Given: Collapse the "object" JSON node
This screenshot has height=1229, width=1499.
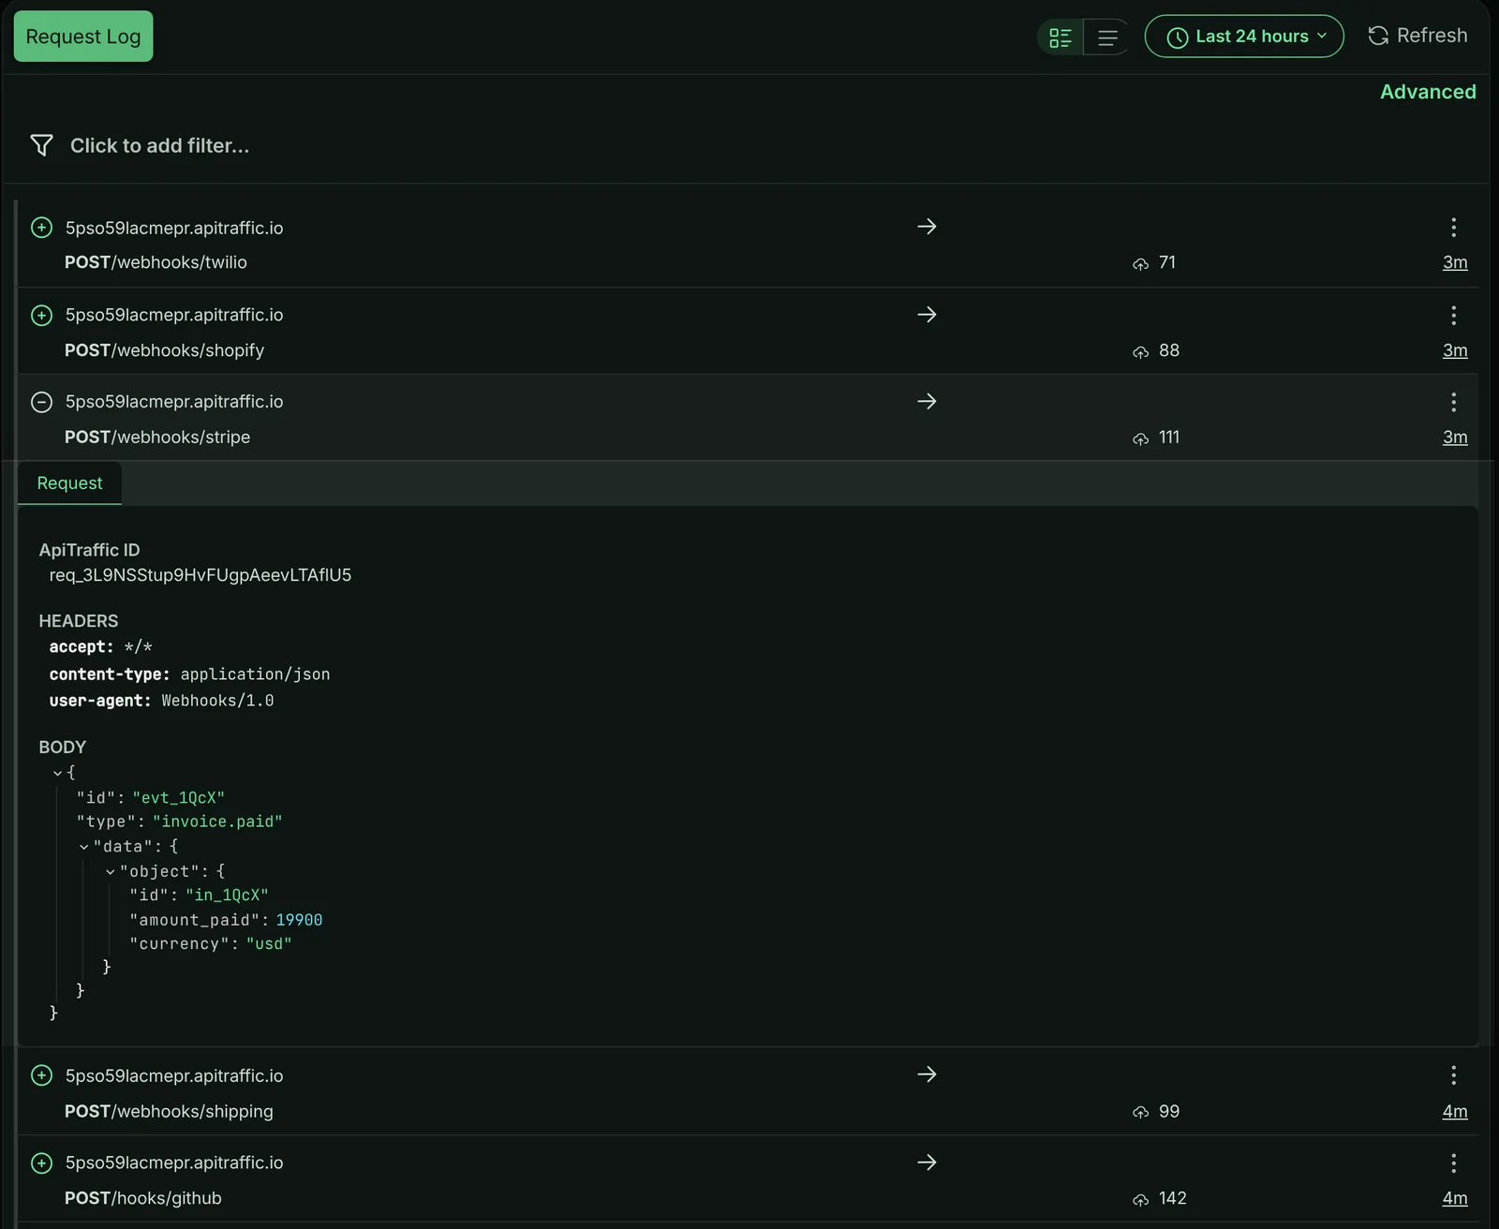Looking at the screenshot, I should point(111,872).
